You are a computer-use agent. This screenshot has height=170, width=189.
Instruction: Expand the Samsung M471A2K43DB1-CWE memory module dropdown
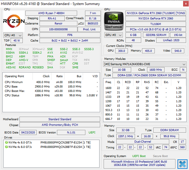tap(145, 64)
